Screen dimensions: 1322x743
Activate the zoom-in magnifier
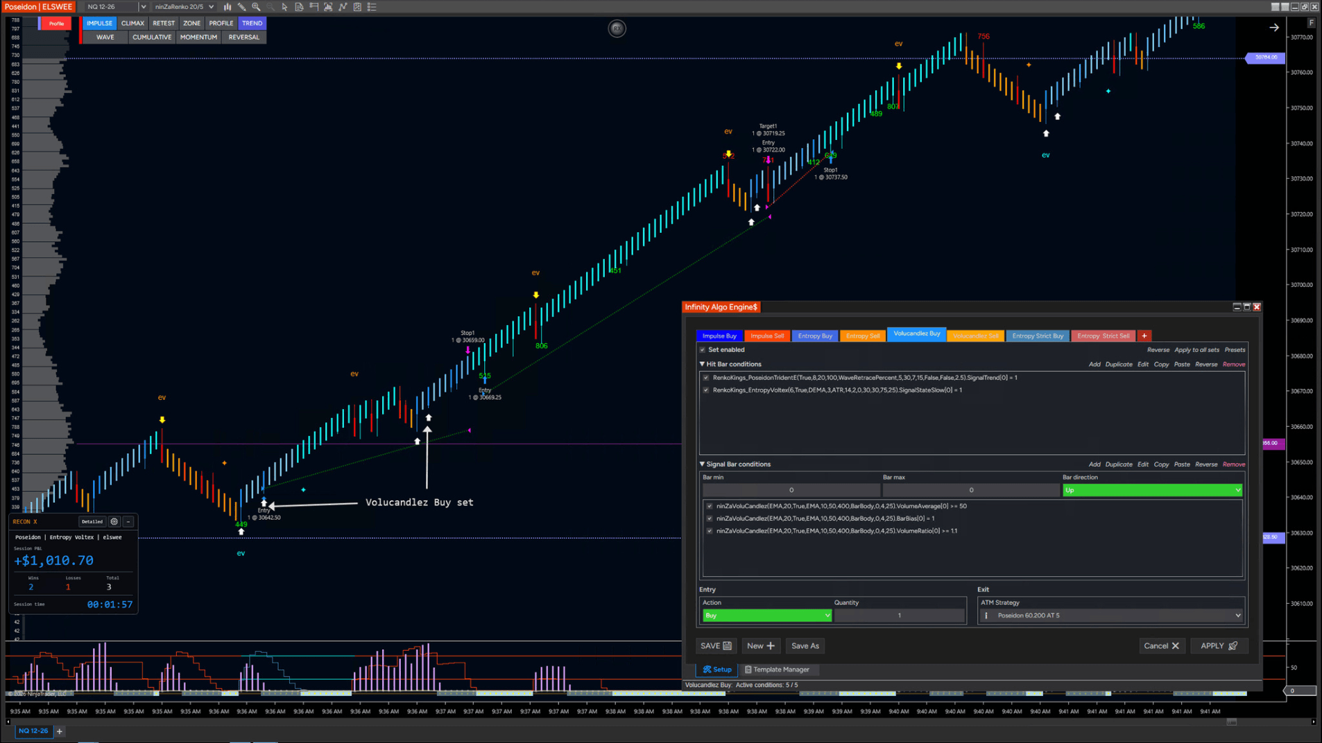256,7
